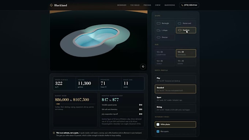249x140 pixels.
Task: Click the Variable speed pump cost row
Action: click(x=122, y=105)
